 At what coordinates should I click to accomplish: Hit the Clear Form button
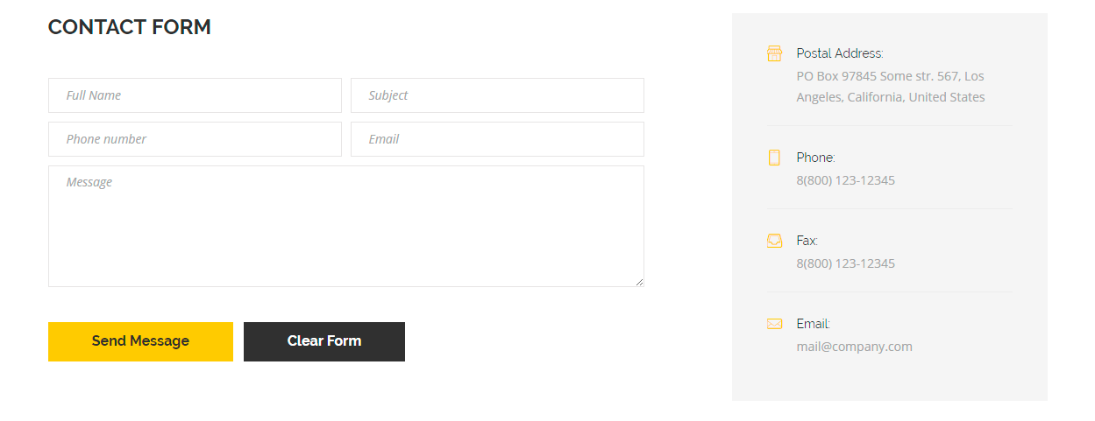(x=324, y=341)
